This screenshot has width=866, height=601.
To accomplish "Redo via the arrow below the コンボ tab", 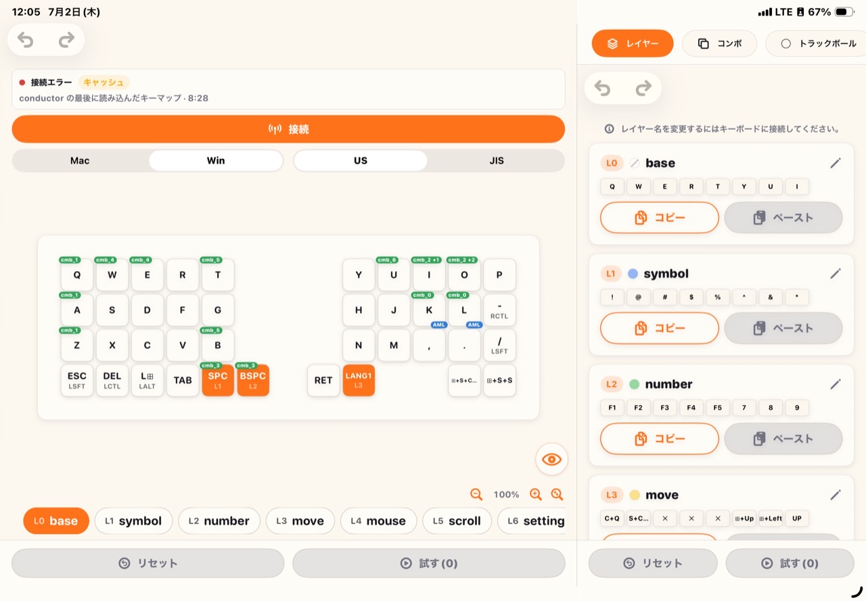I will pos(643,88).
